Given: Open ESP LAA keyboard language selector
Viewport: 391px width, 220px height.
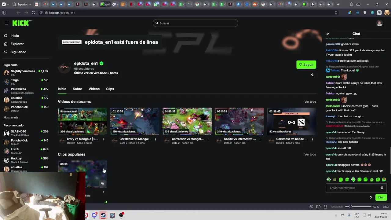Looking at the screenshot, I should [357, 215].
